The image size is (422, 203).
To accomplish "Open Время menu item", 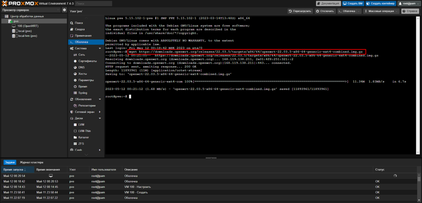I will tap(82, 87).
